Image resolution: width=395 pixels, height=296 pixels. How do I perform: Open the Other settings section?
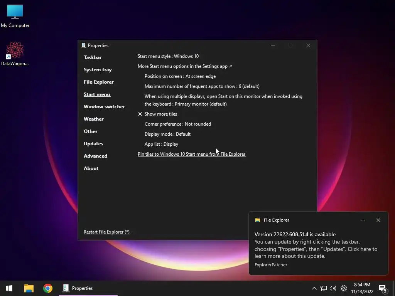pos(90,131)
